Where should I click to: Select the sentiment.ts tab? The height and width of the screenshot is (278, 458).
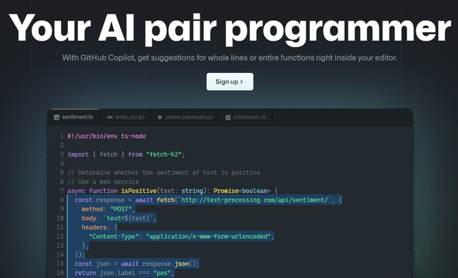74,117
